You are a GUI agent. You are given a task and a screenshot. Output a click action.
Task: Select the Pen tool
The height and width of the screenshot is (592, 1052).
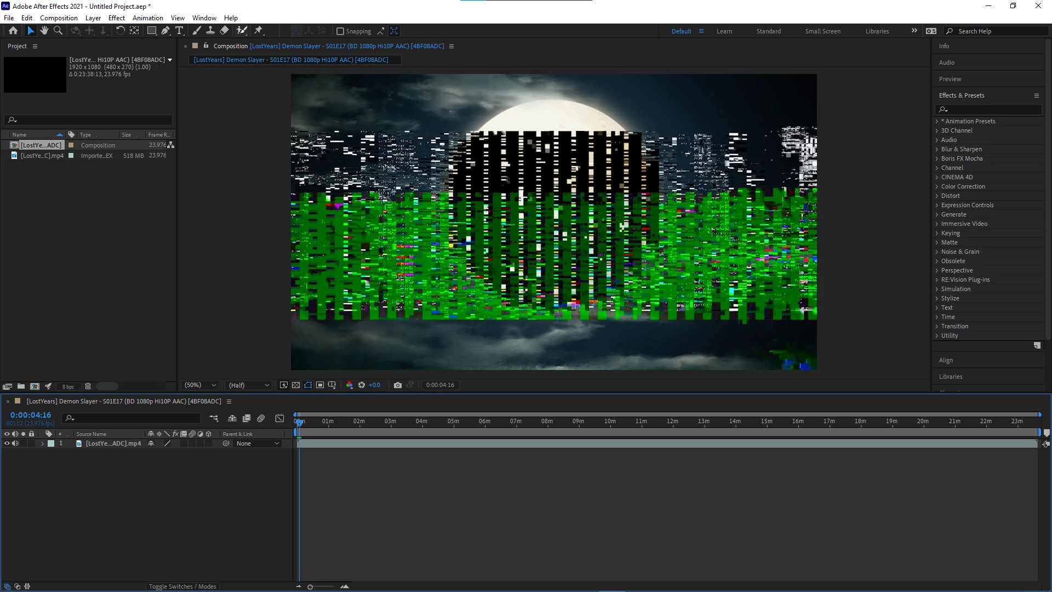coord(165,31)
